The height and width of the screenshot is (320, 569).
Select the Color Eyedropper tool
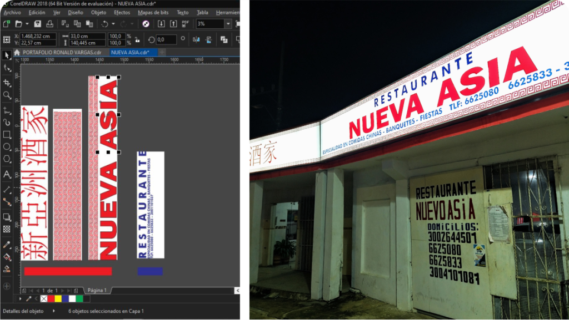[7, 245]
